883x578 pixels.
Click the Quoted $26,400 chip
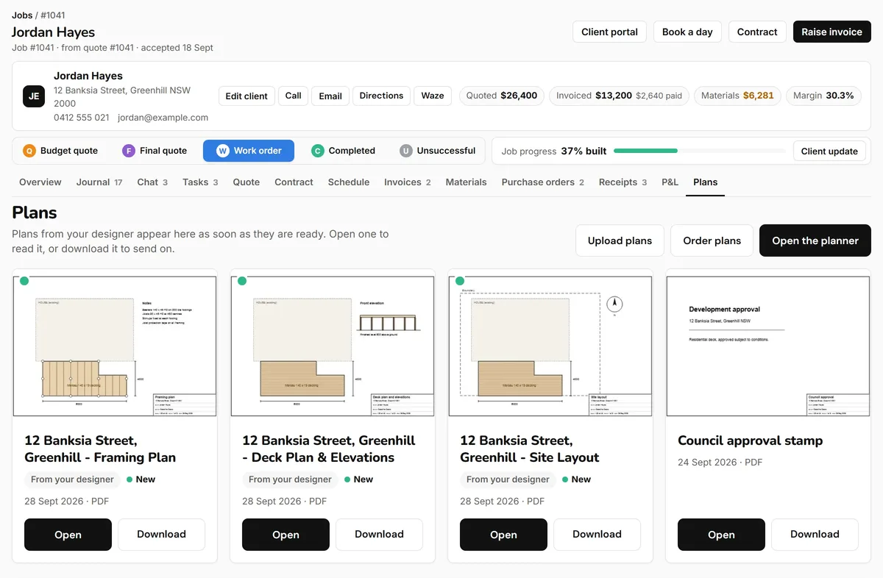pyautogui.click(x=502, y=96)
